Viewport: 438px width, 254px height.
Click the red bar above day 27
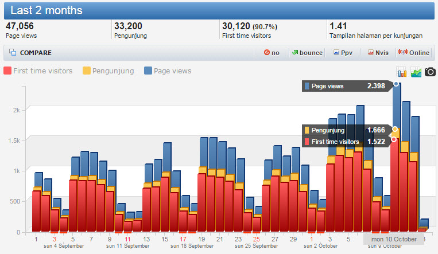click(275, 204)
